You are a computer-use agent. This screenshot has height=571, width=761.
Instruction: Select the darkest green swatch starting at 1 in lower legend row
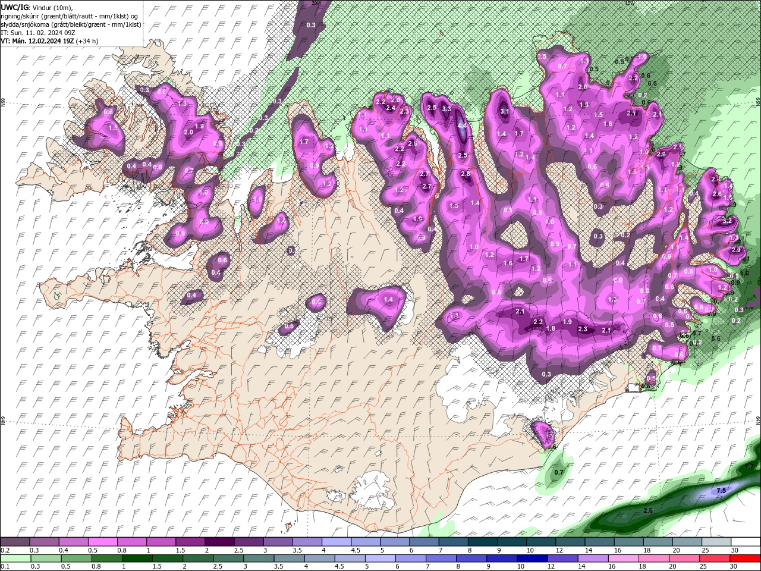pyautogui.click(x=137, y=558)
